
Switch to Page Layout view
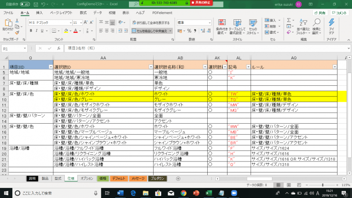pyautogui.click(x=289, y=185)
